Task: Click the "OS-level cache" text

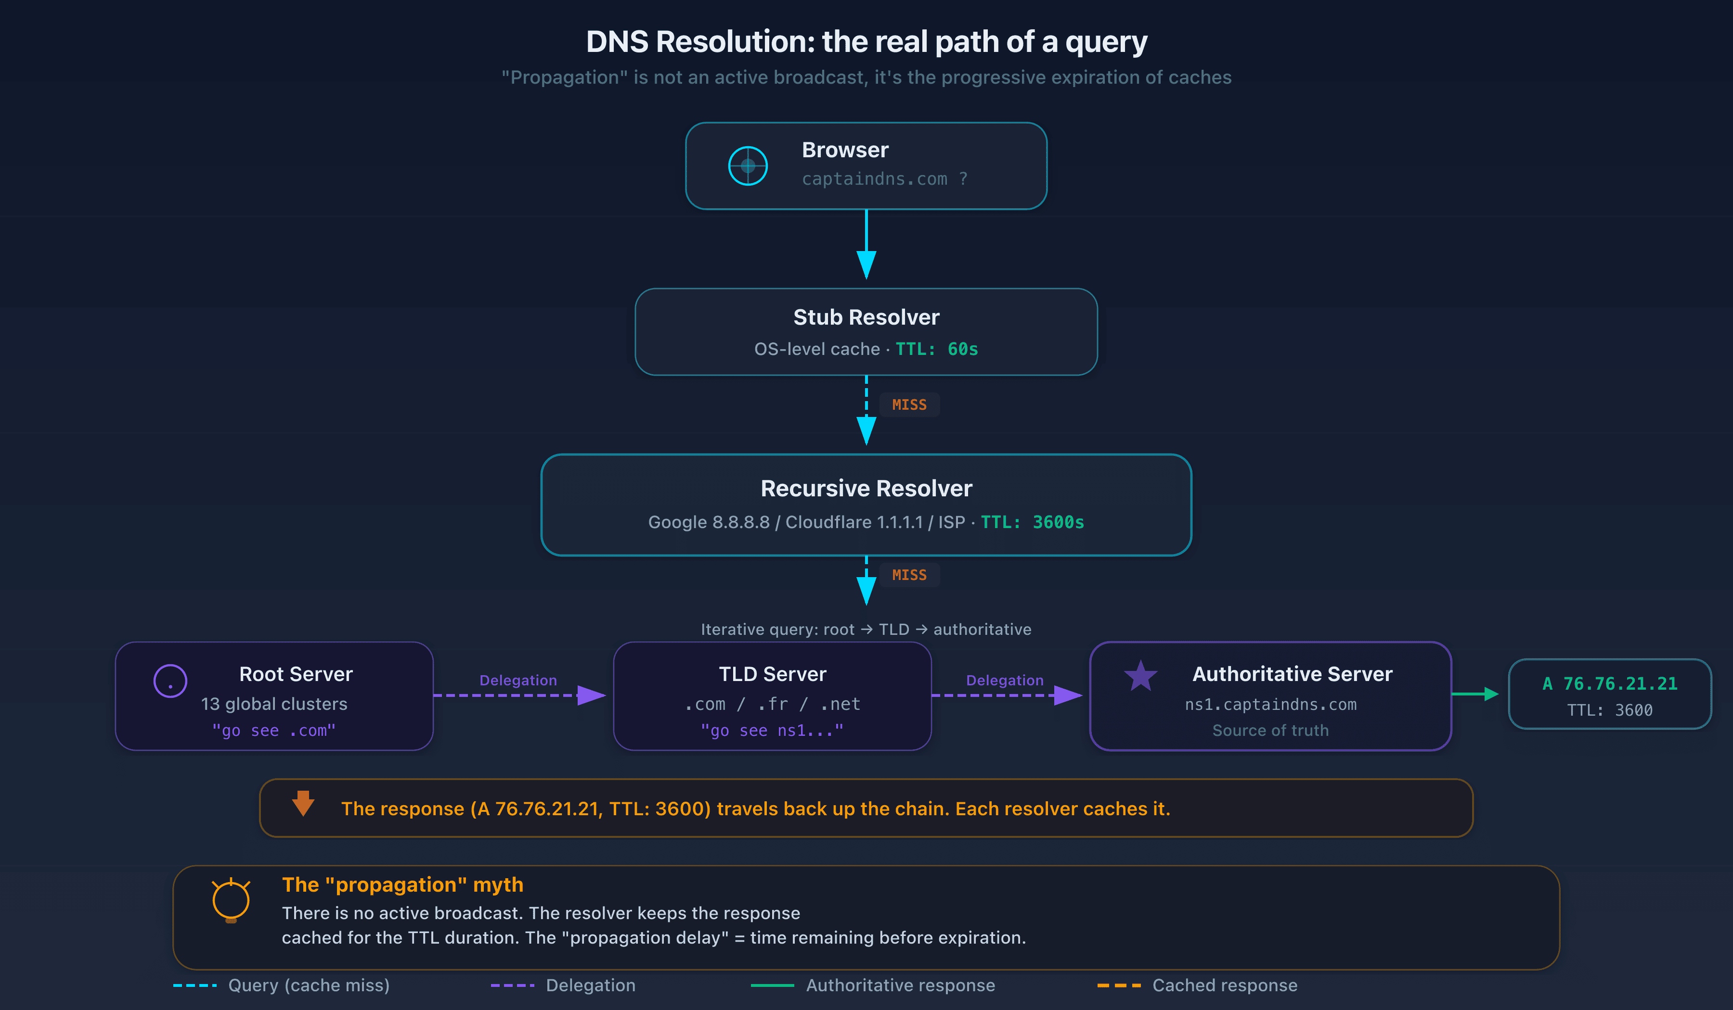Action: tap(816, 349)
